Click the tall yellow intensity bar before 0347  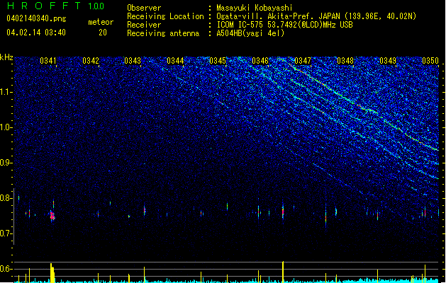[283, 272]
